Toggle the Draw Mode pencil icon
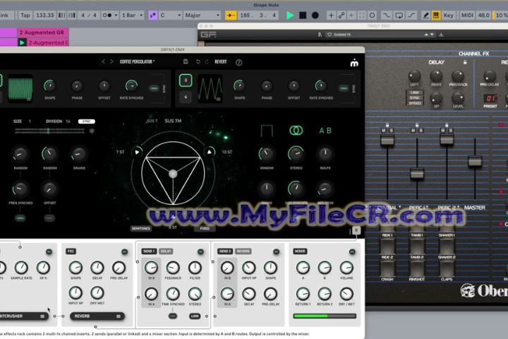The image size is (508, 339). [x=425, y=16]
